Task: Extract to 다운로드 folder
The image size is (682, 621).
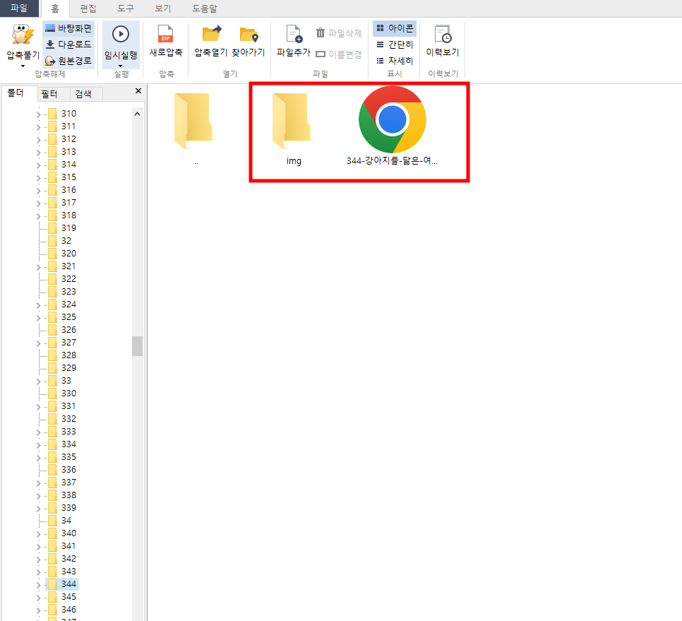Action: [68, 45]
